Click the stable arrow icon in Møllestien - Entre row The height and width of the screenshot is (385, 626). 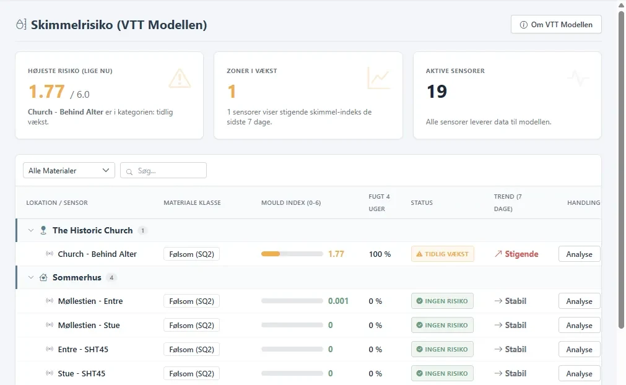pyautogui.click(x=498, y=301)
